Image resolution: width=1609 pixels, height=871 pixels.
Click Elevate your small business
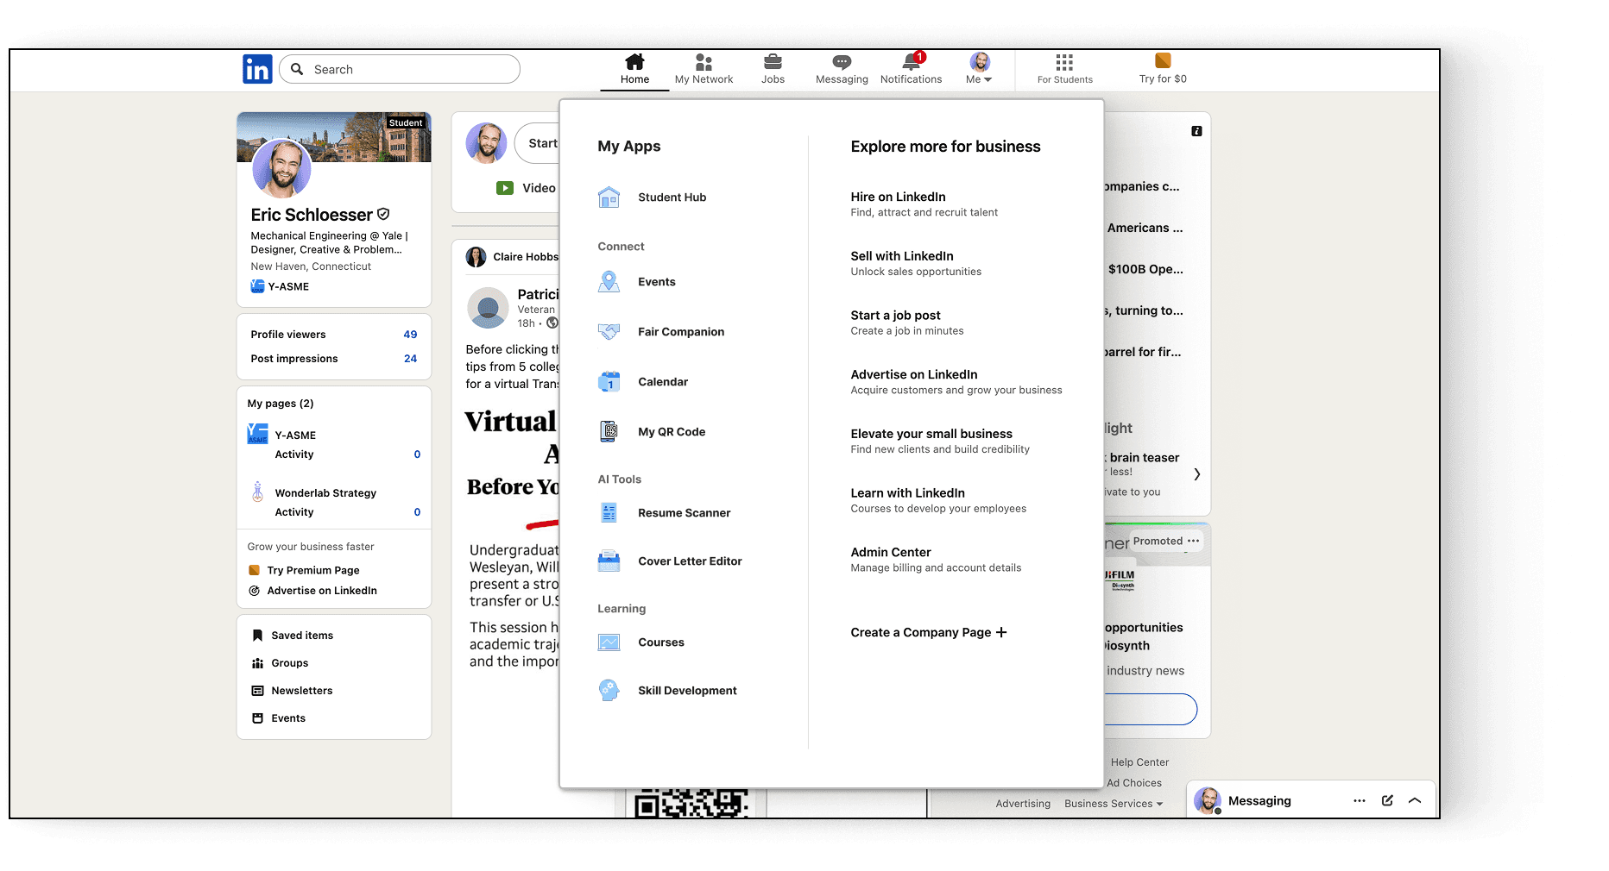931,434
